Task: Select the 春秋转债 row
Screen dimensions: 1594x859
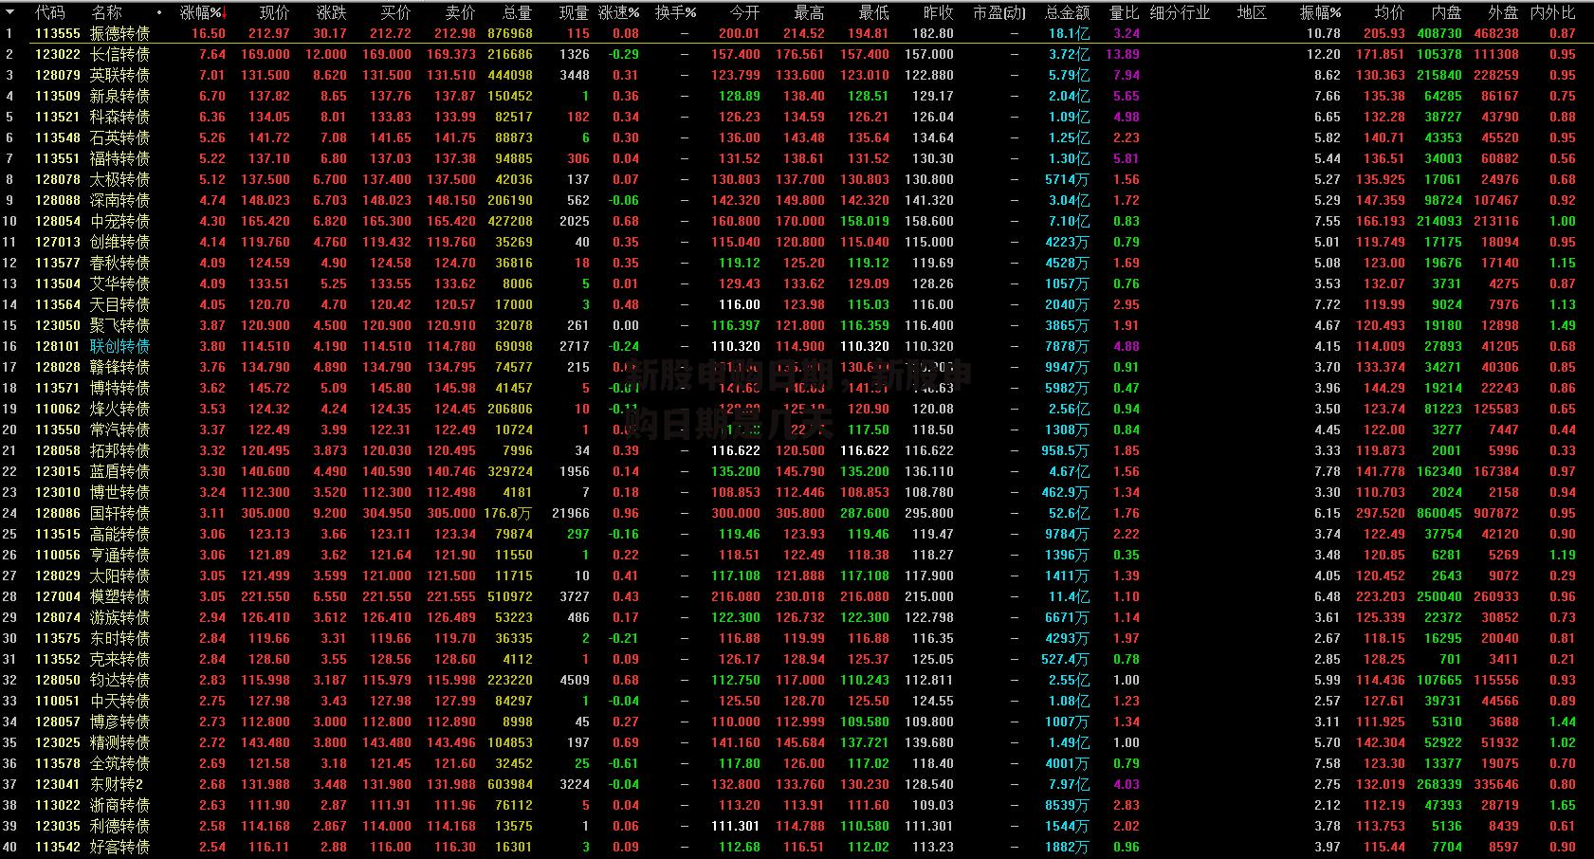Action: [x=797, y=263]
